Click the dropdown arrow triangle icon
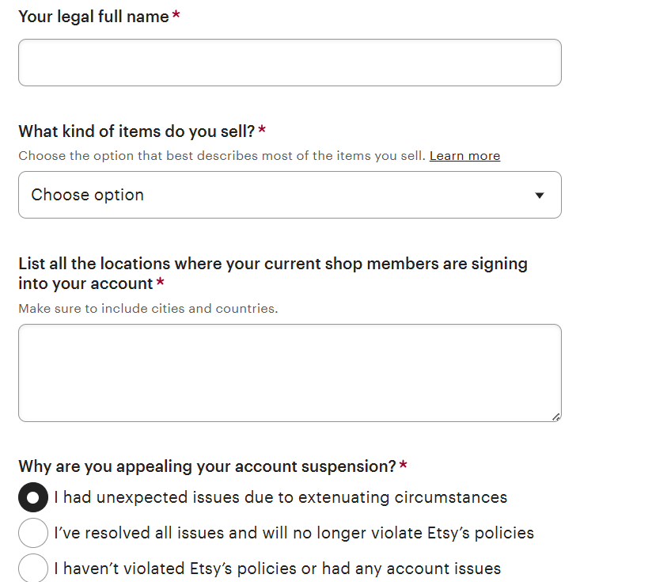The width and height of the screenshot is (652, 582). (540, 196)
